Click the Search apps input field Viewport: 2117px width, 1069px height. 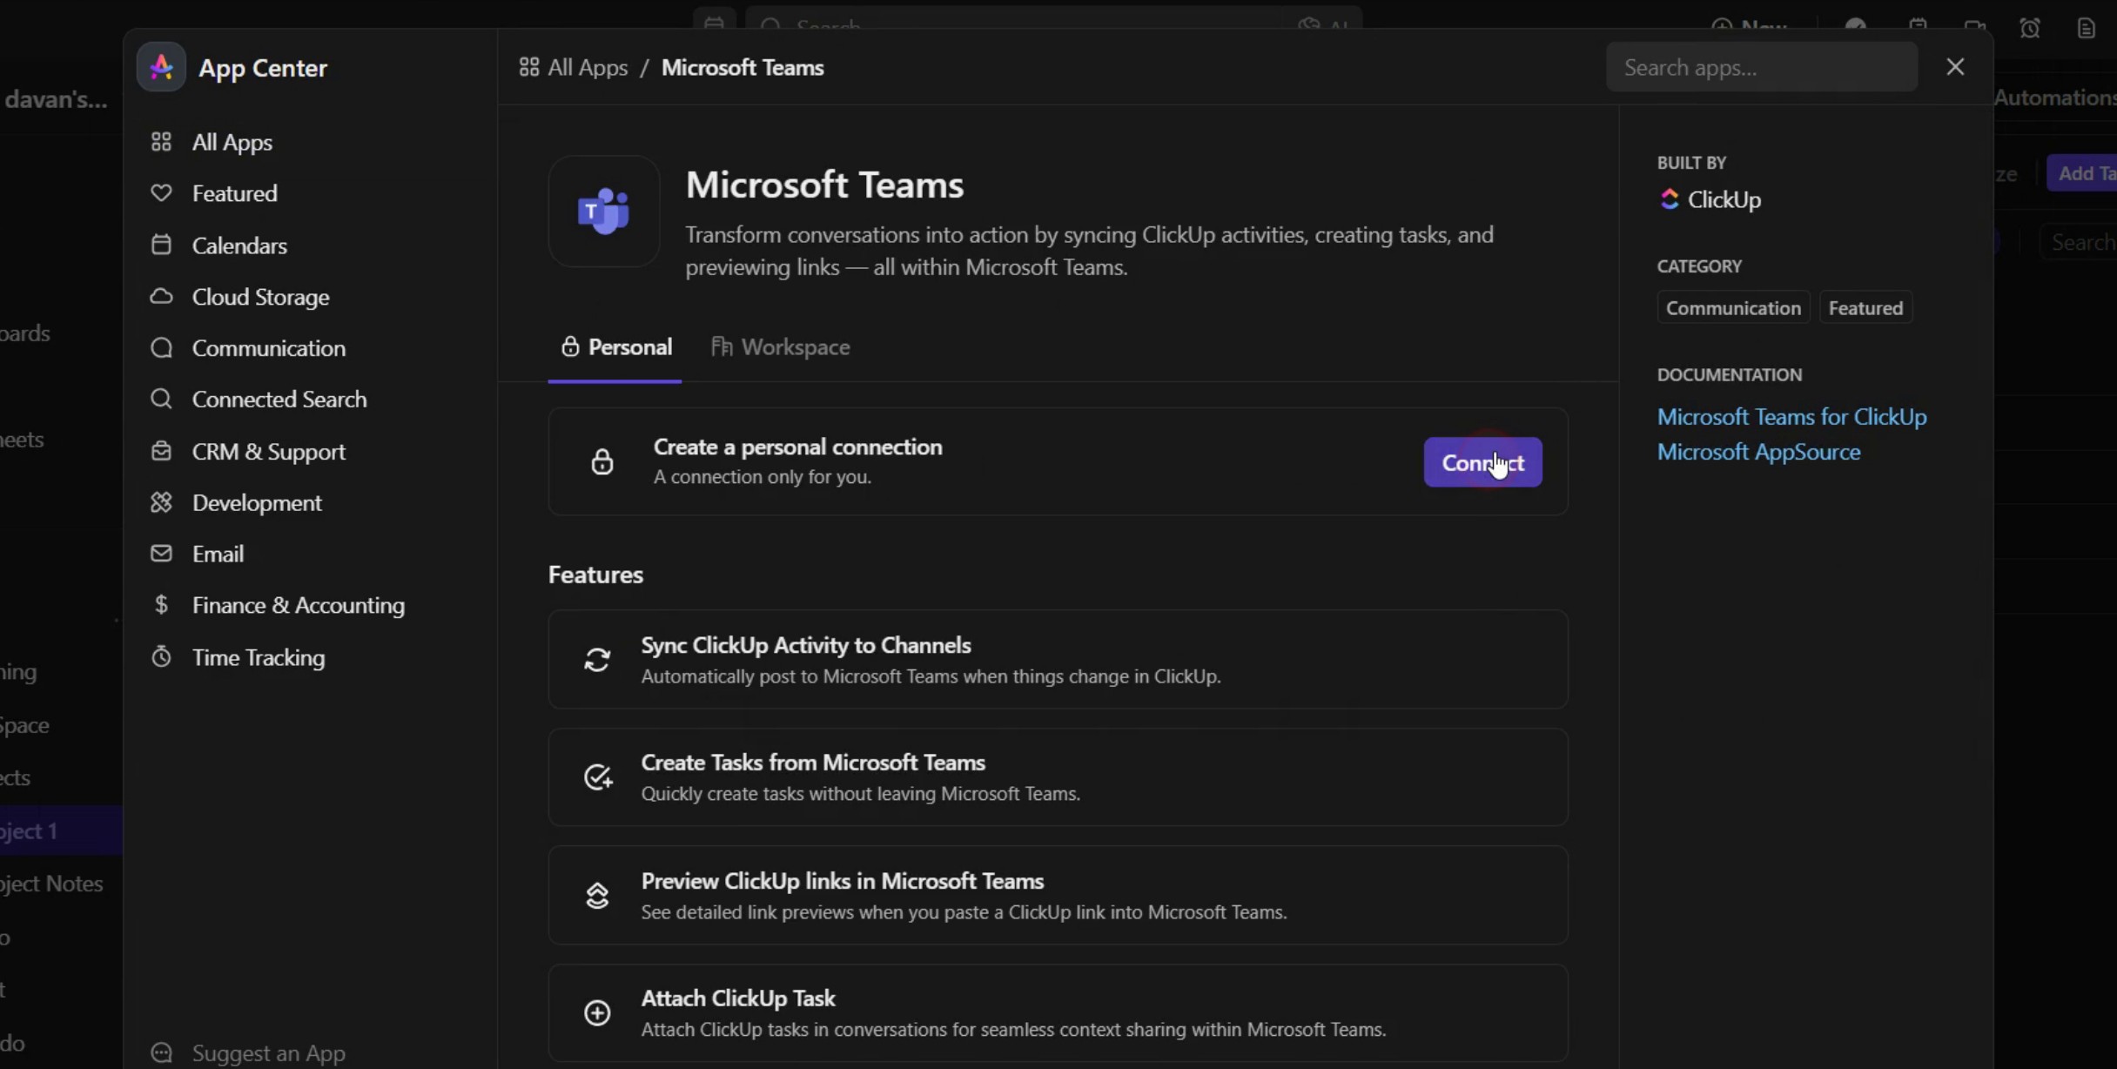(x=1760, y=68)
